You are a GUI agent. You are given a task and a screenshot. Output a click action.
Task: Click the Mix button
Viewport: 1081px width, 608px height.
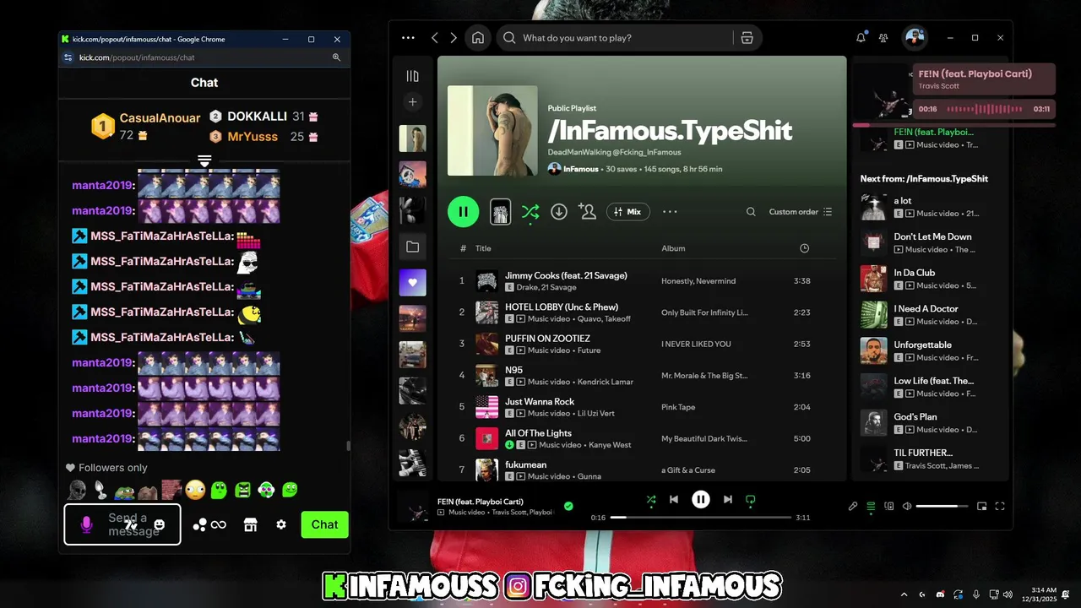pos(627,212)
